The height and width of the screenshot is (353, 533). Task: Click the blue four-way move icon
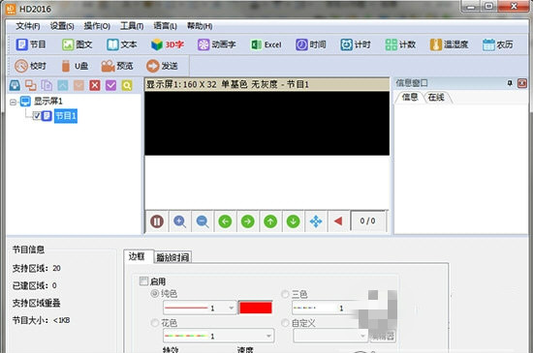316,221
